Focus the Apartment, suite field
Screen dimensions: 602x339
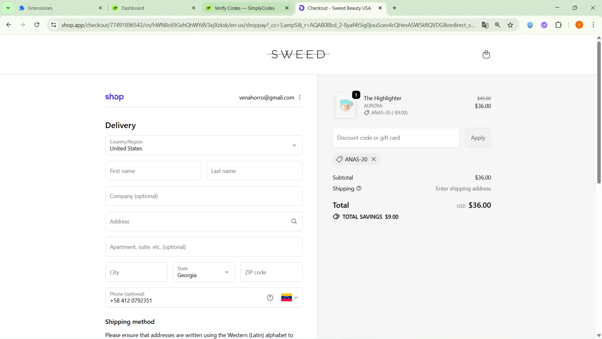pos(204,247)
